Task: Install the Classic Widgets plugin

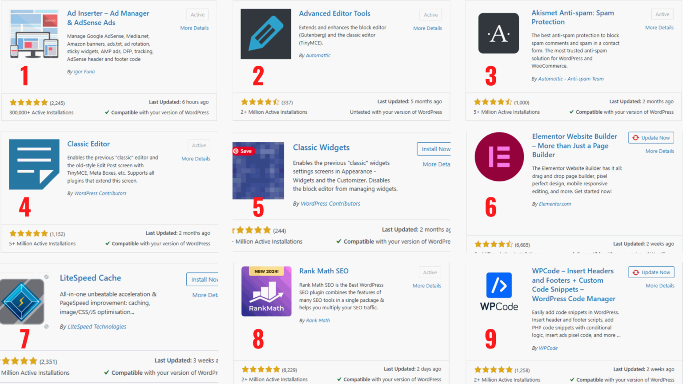Action: (435, 149)
